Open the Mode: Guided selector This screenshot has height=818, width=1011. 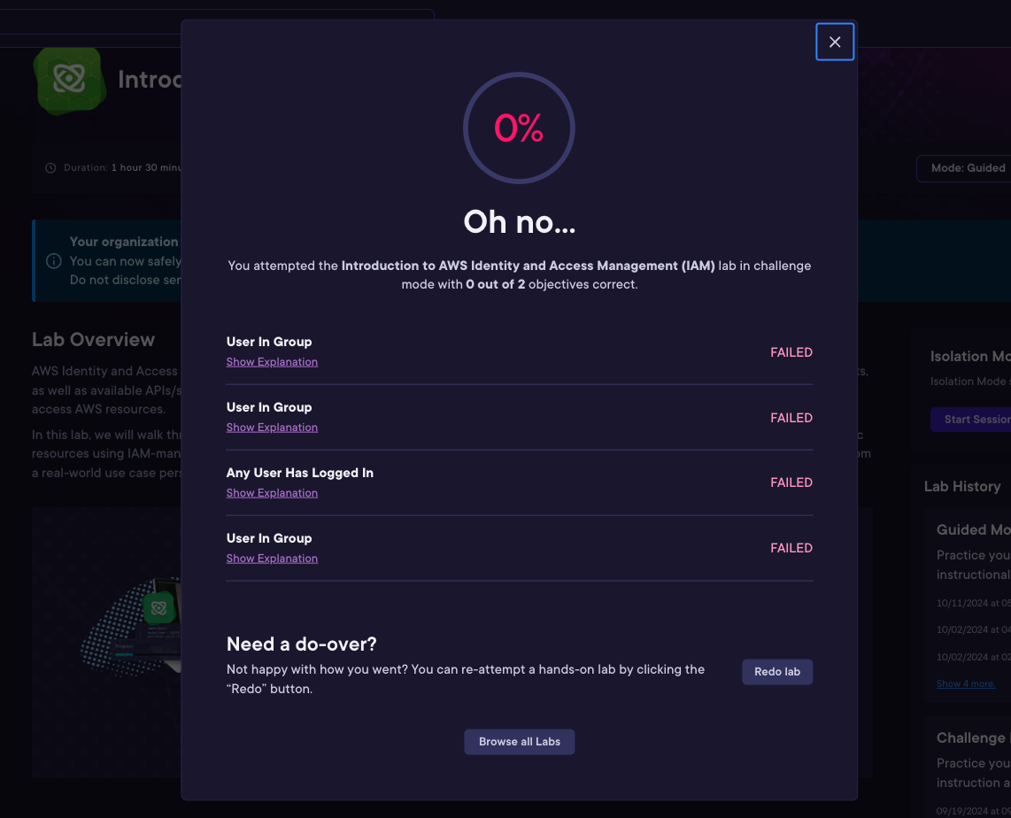[965, 168]
